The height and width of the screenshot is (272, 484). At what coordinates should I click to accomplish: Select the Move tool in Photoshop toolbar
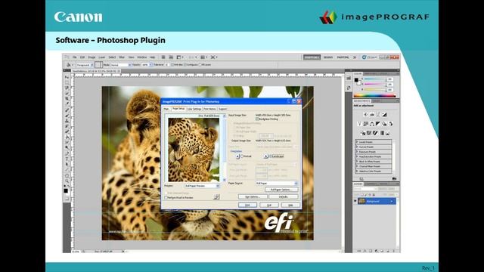[67, 77]
